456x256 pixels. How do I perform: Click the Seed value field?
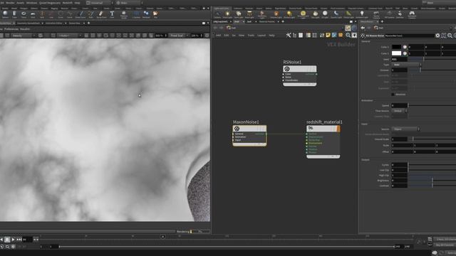point(399,59)
